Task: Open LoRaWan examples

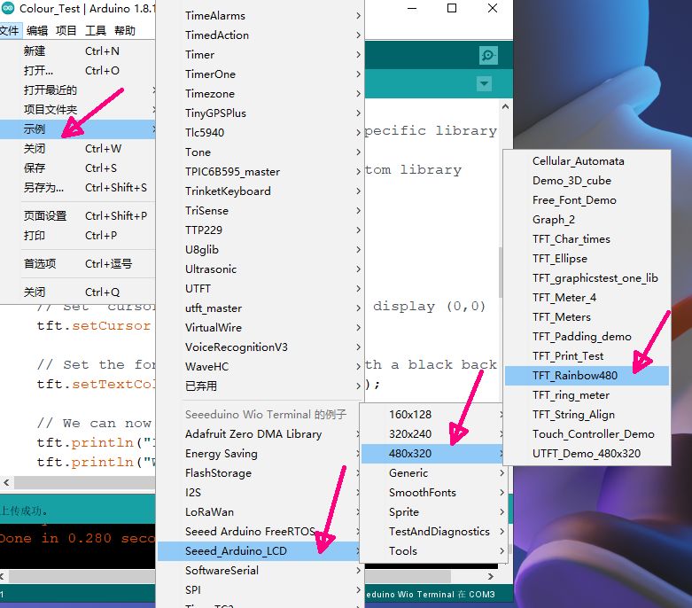Action: 260,511
